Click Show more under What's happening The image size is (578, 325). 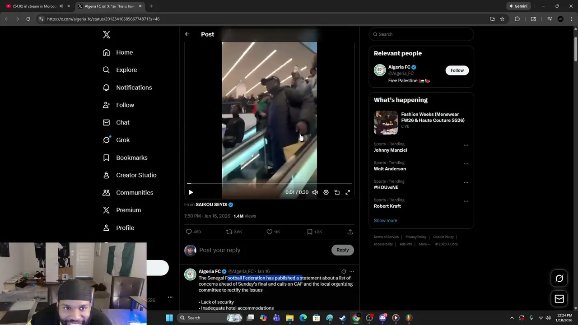pos(386,221)
